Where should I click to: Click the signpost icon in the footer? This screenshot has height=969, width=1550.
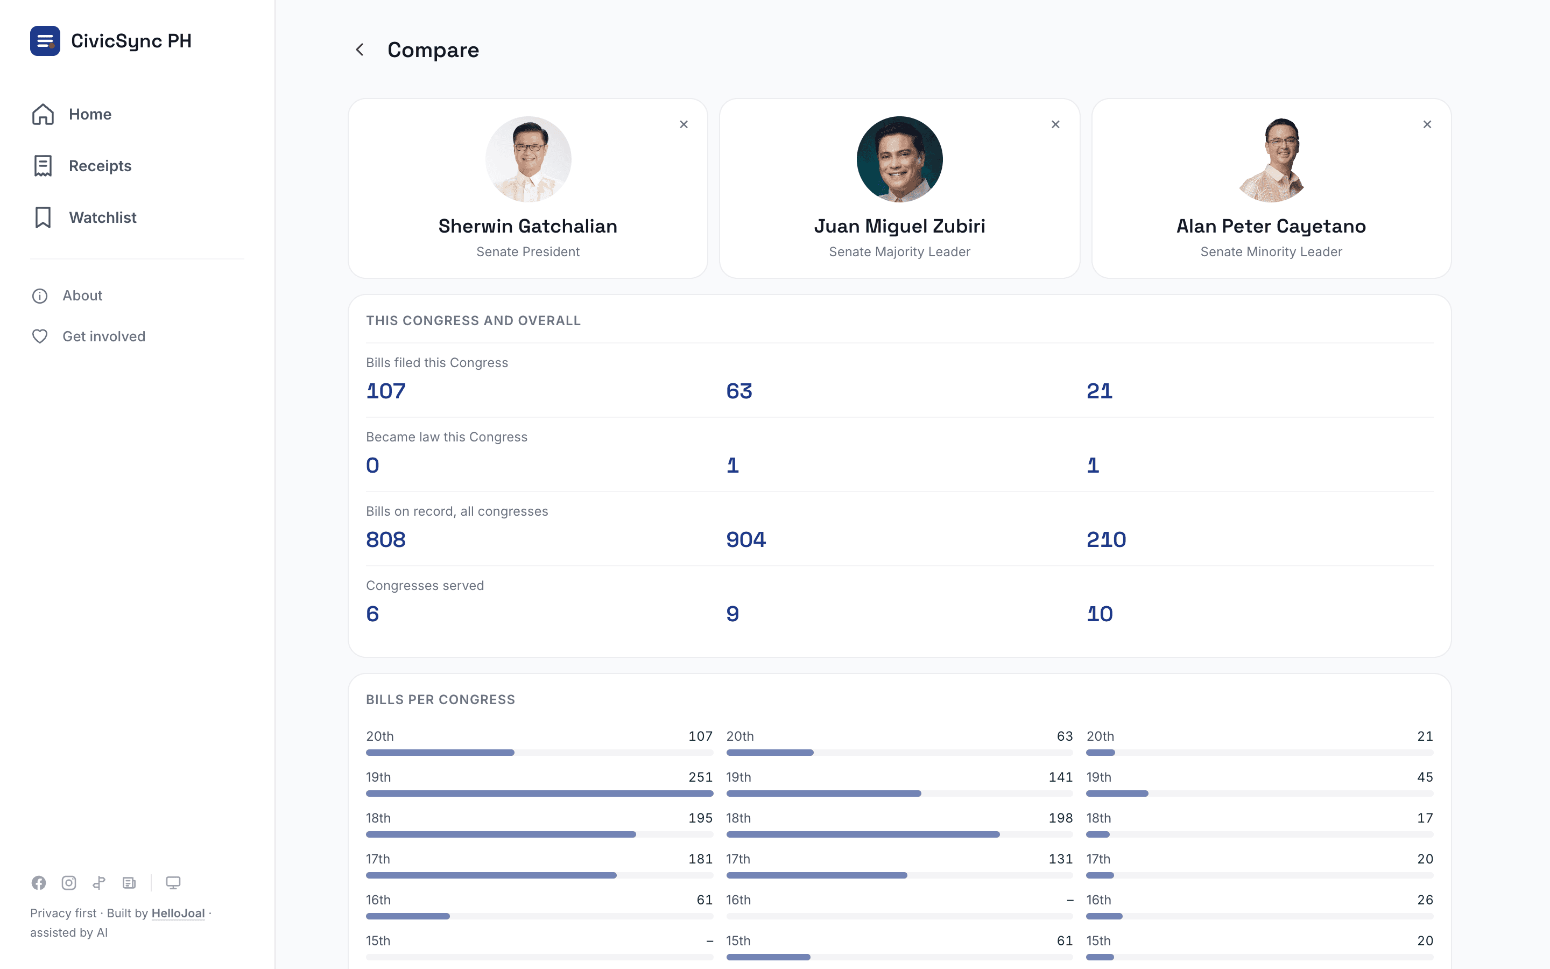(98, 882)
